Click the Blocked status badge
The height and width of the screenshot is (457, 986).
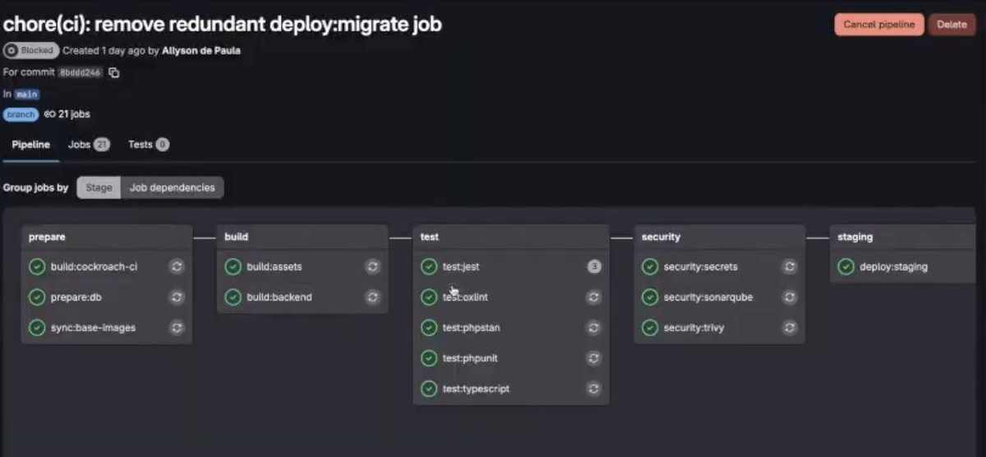31,51
